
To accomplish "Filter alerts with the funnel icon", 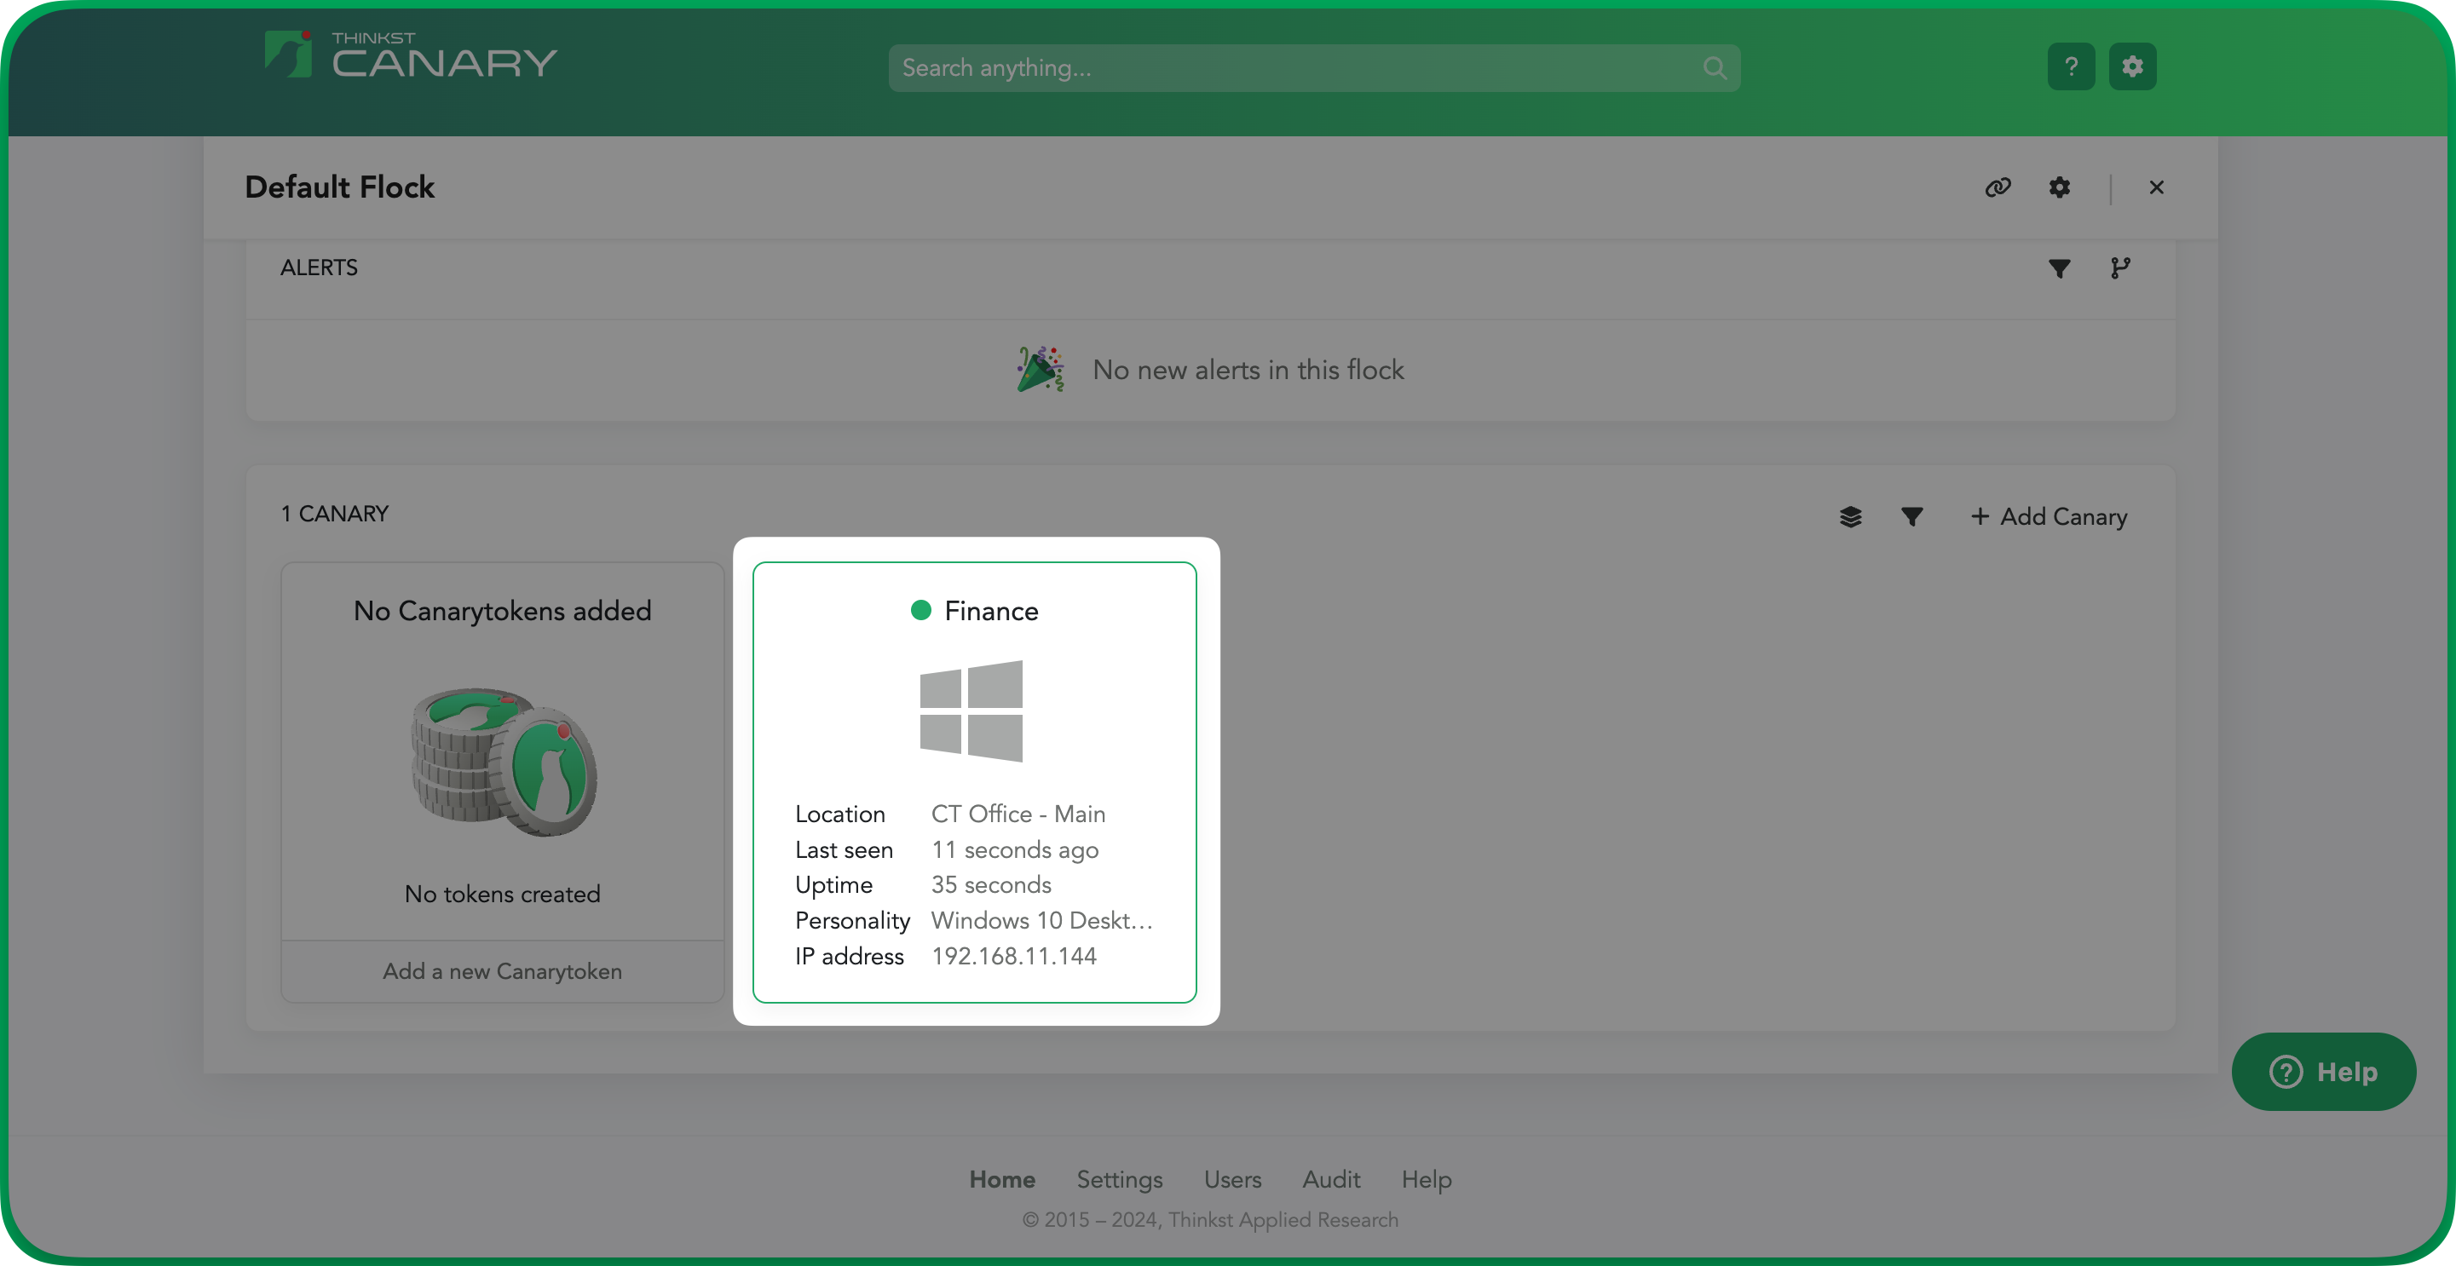I will click(x=2060, y=269).
